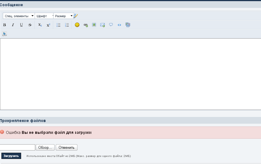This screenshot has height=164, width=261.
Task: Insert an image with picture icon
Action: [x=94, y=25]
